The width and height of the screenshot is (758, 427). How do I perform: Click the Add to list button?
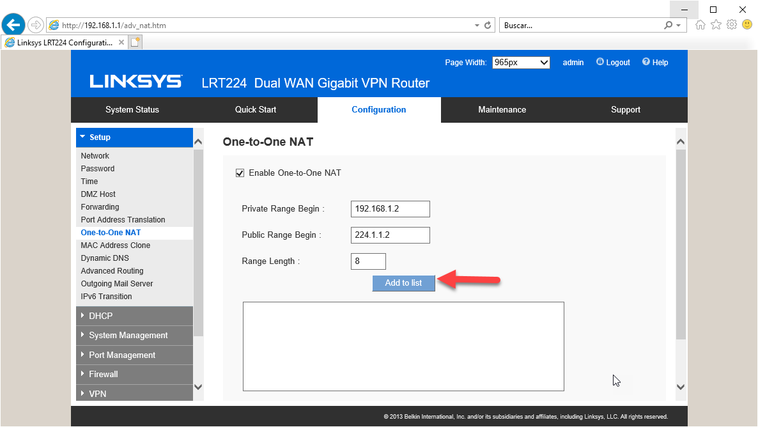(403, 283)
